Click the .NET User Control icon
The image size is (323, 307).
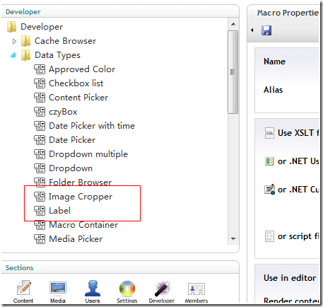click(269, 161)
